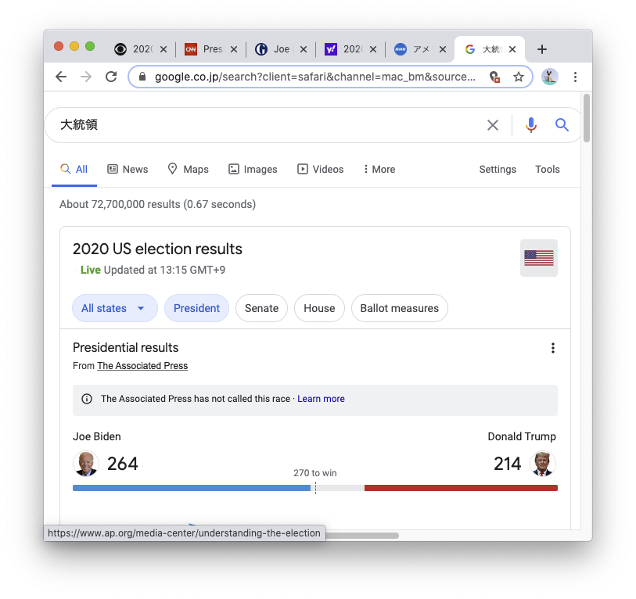
Task: Open Chrome three-dot menu
Action: [x=575, y=77]
